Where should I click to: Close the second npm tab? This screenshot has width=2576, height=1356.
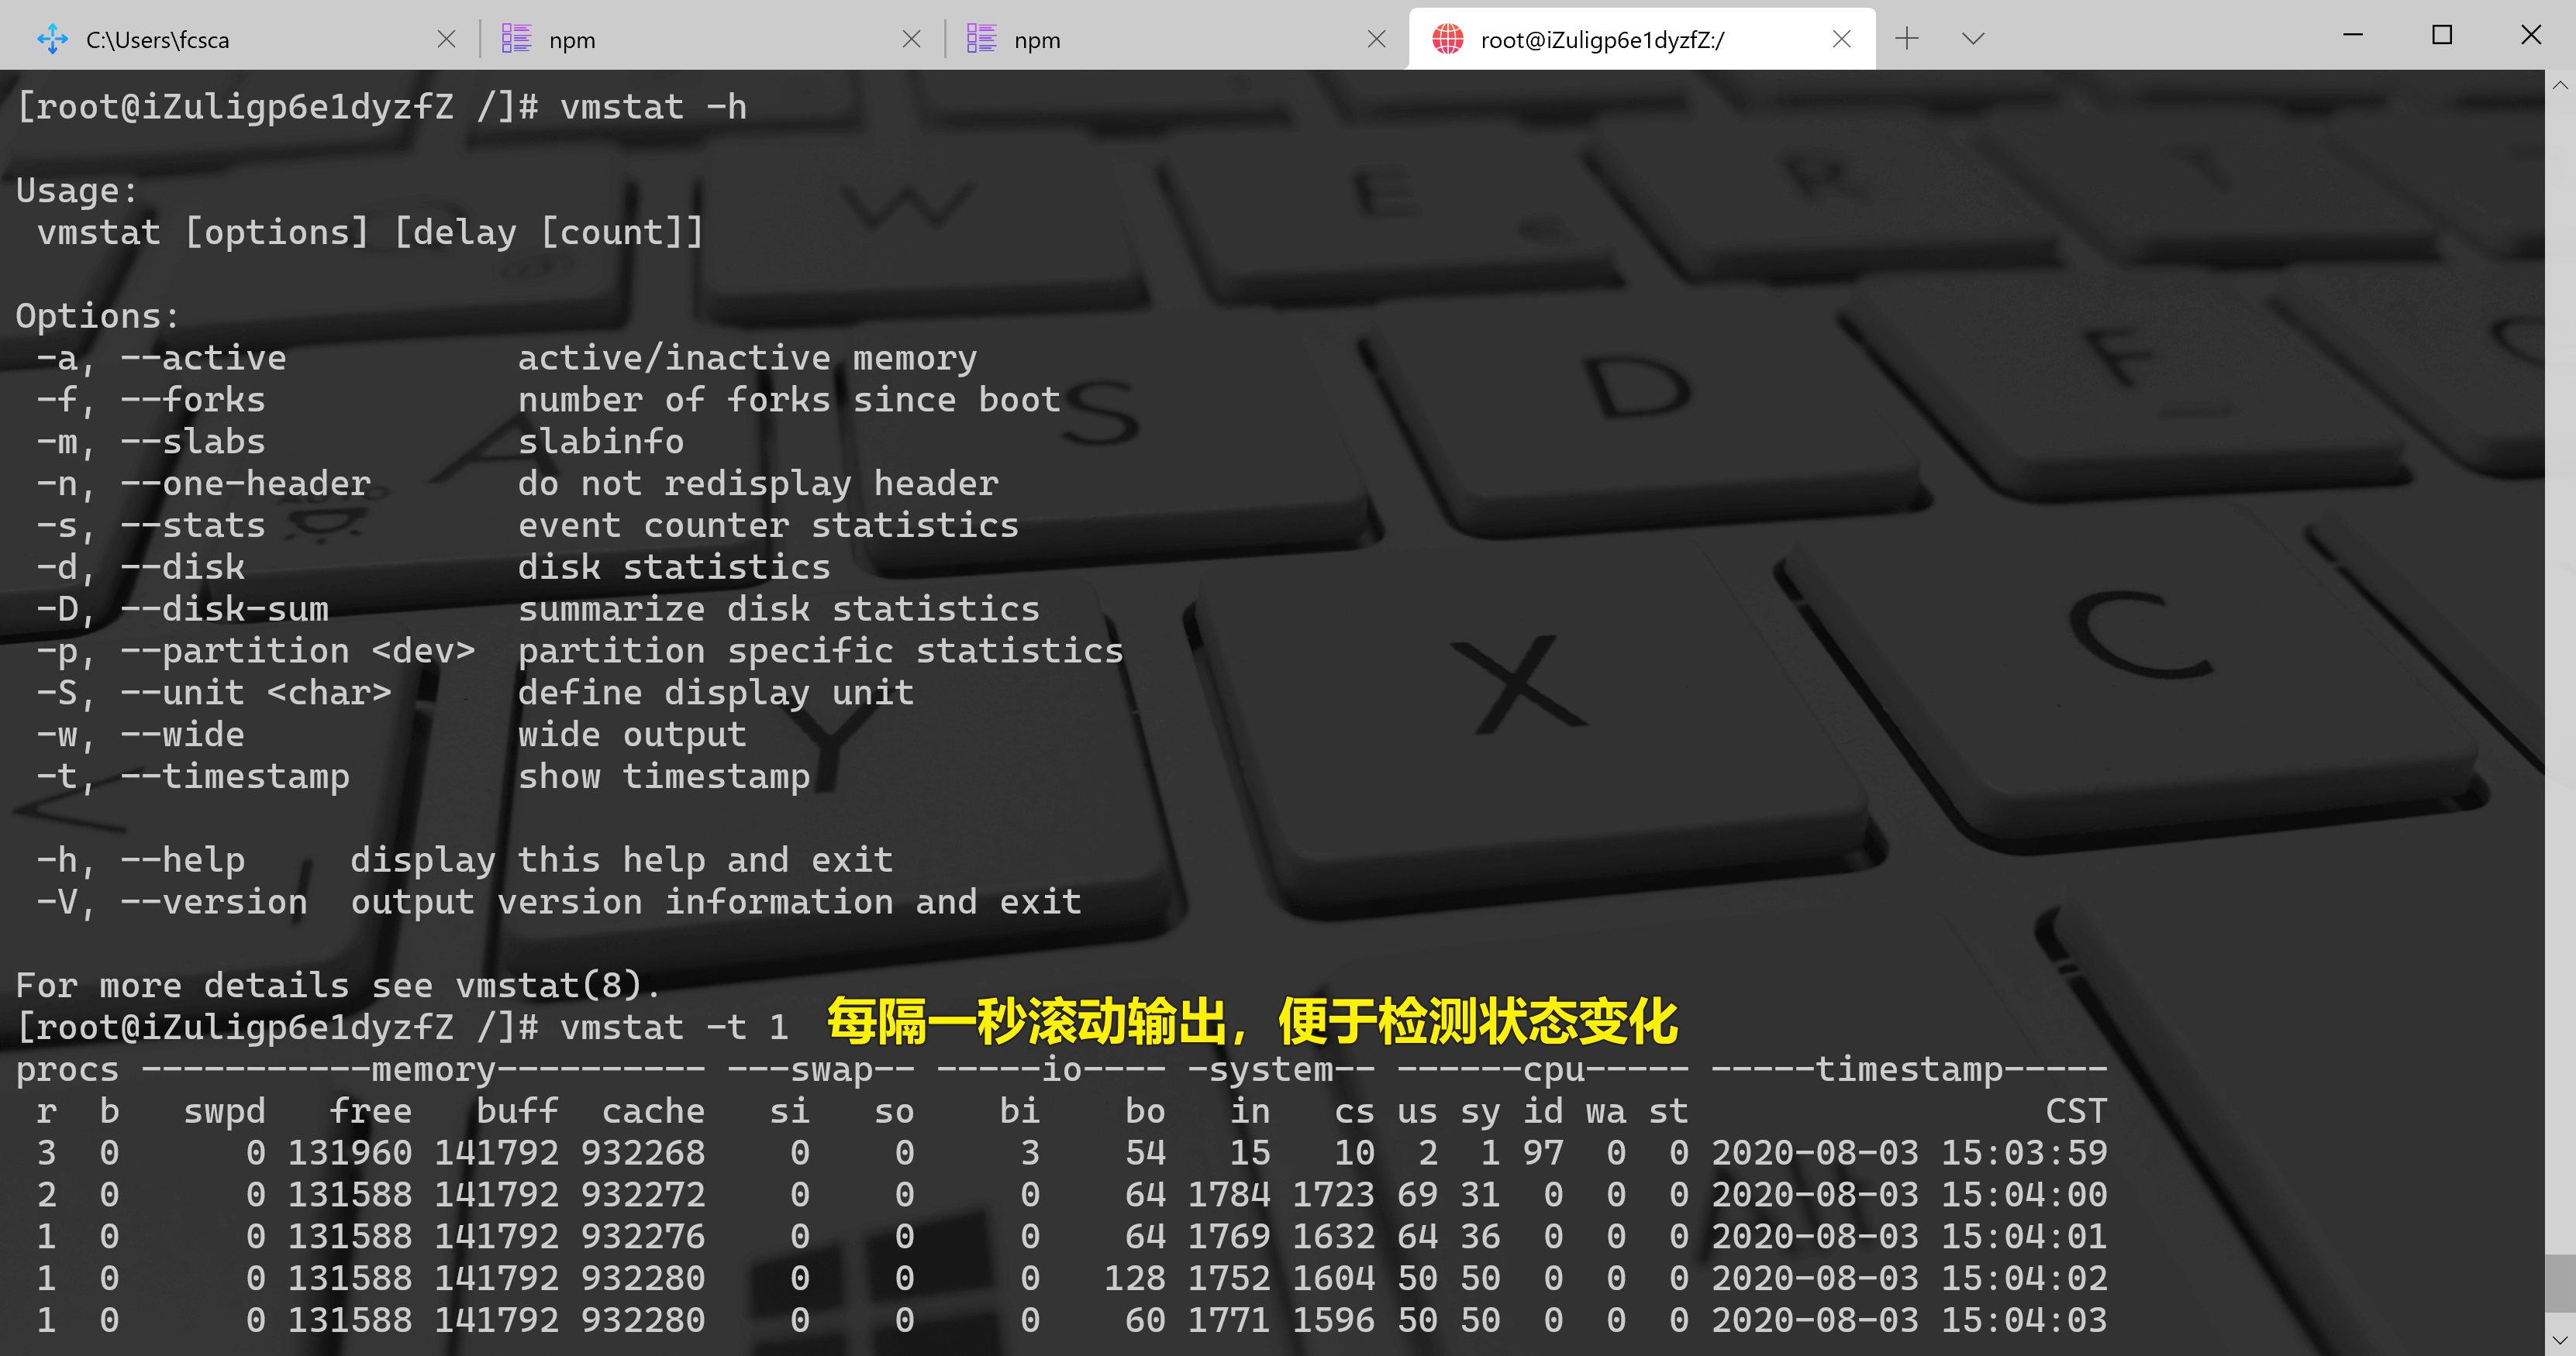tap(1376, 39)
